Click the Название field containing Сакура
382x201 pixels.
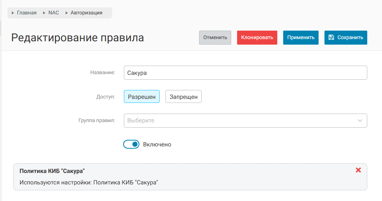245,73
